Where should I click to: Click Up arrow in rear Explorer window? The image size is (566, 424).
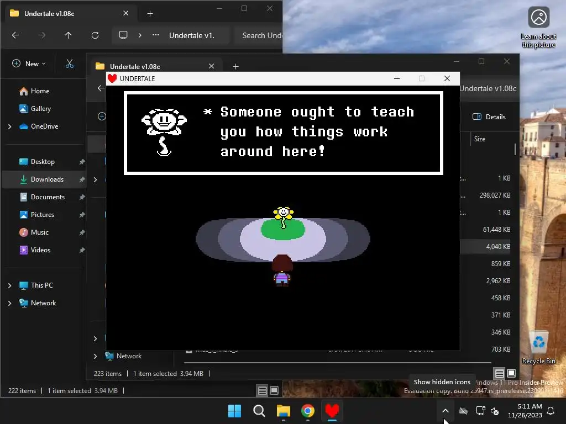pyautogui.click(x=68, y=35)
